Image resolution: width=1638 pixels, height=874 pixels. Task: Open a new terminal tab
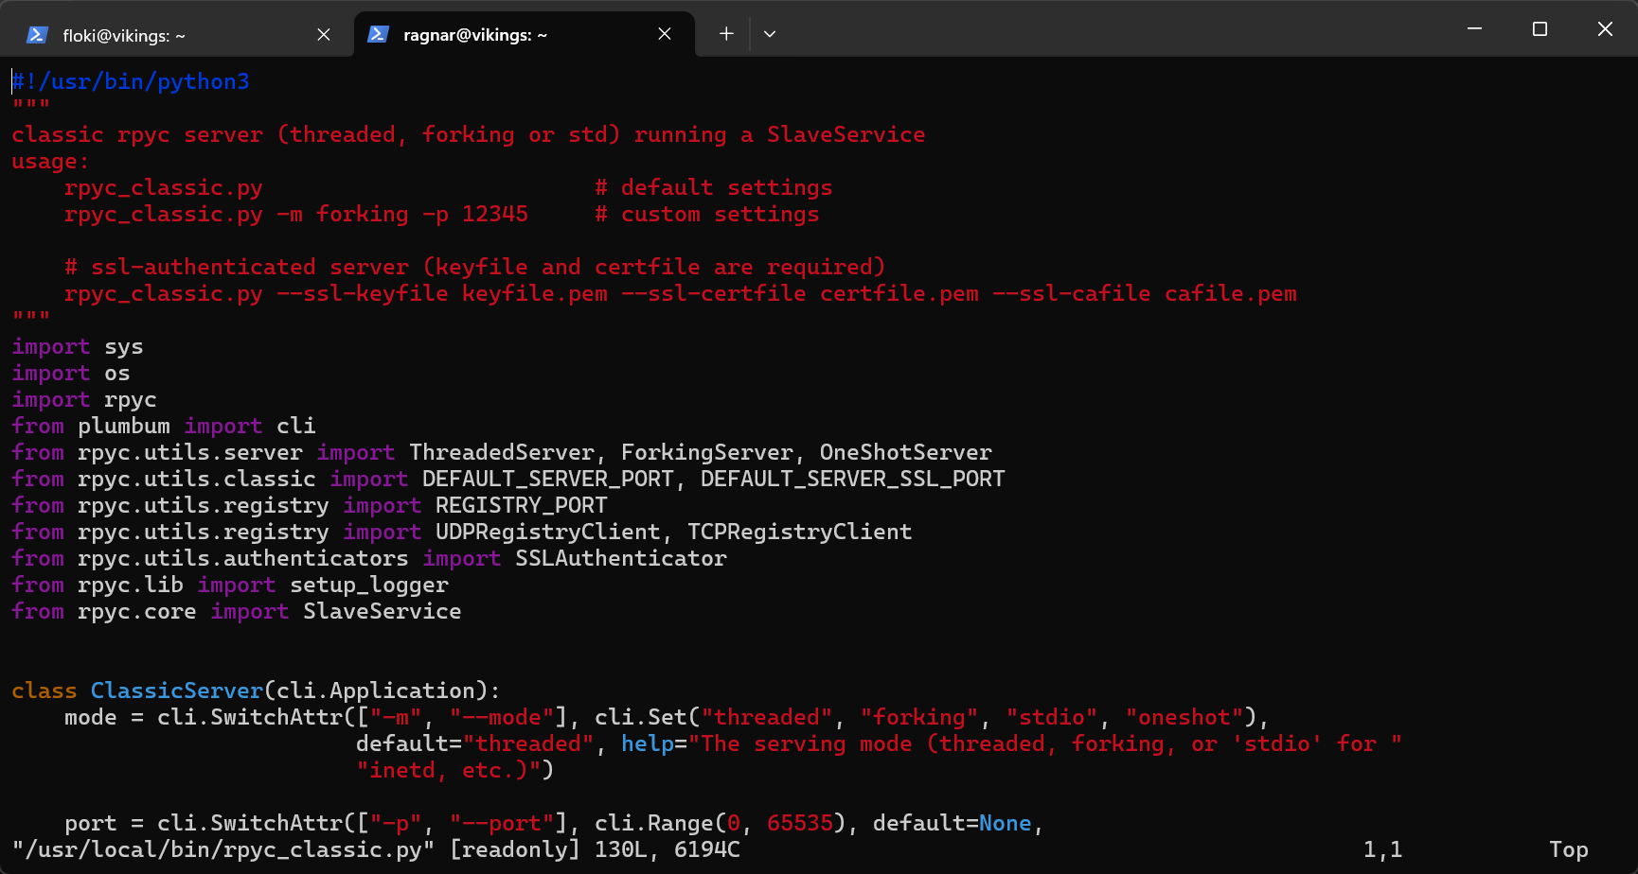coord(726,34)
